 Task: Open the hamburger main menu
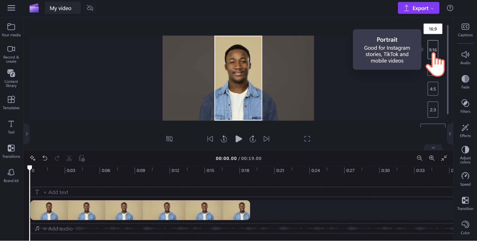pyautogui.click(x=11, y=8)
